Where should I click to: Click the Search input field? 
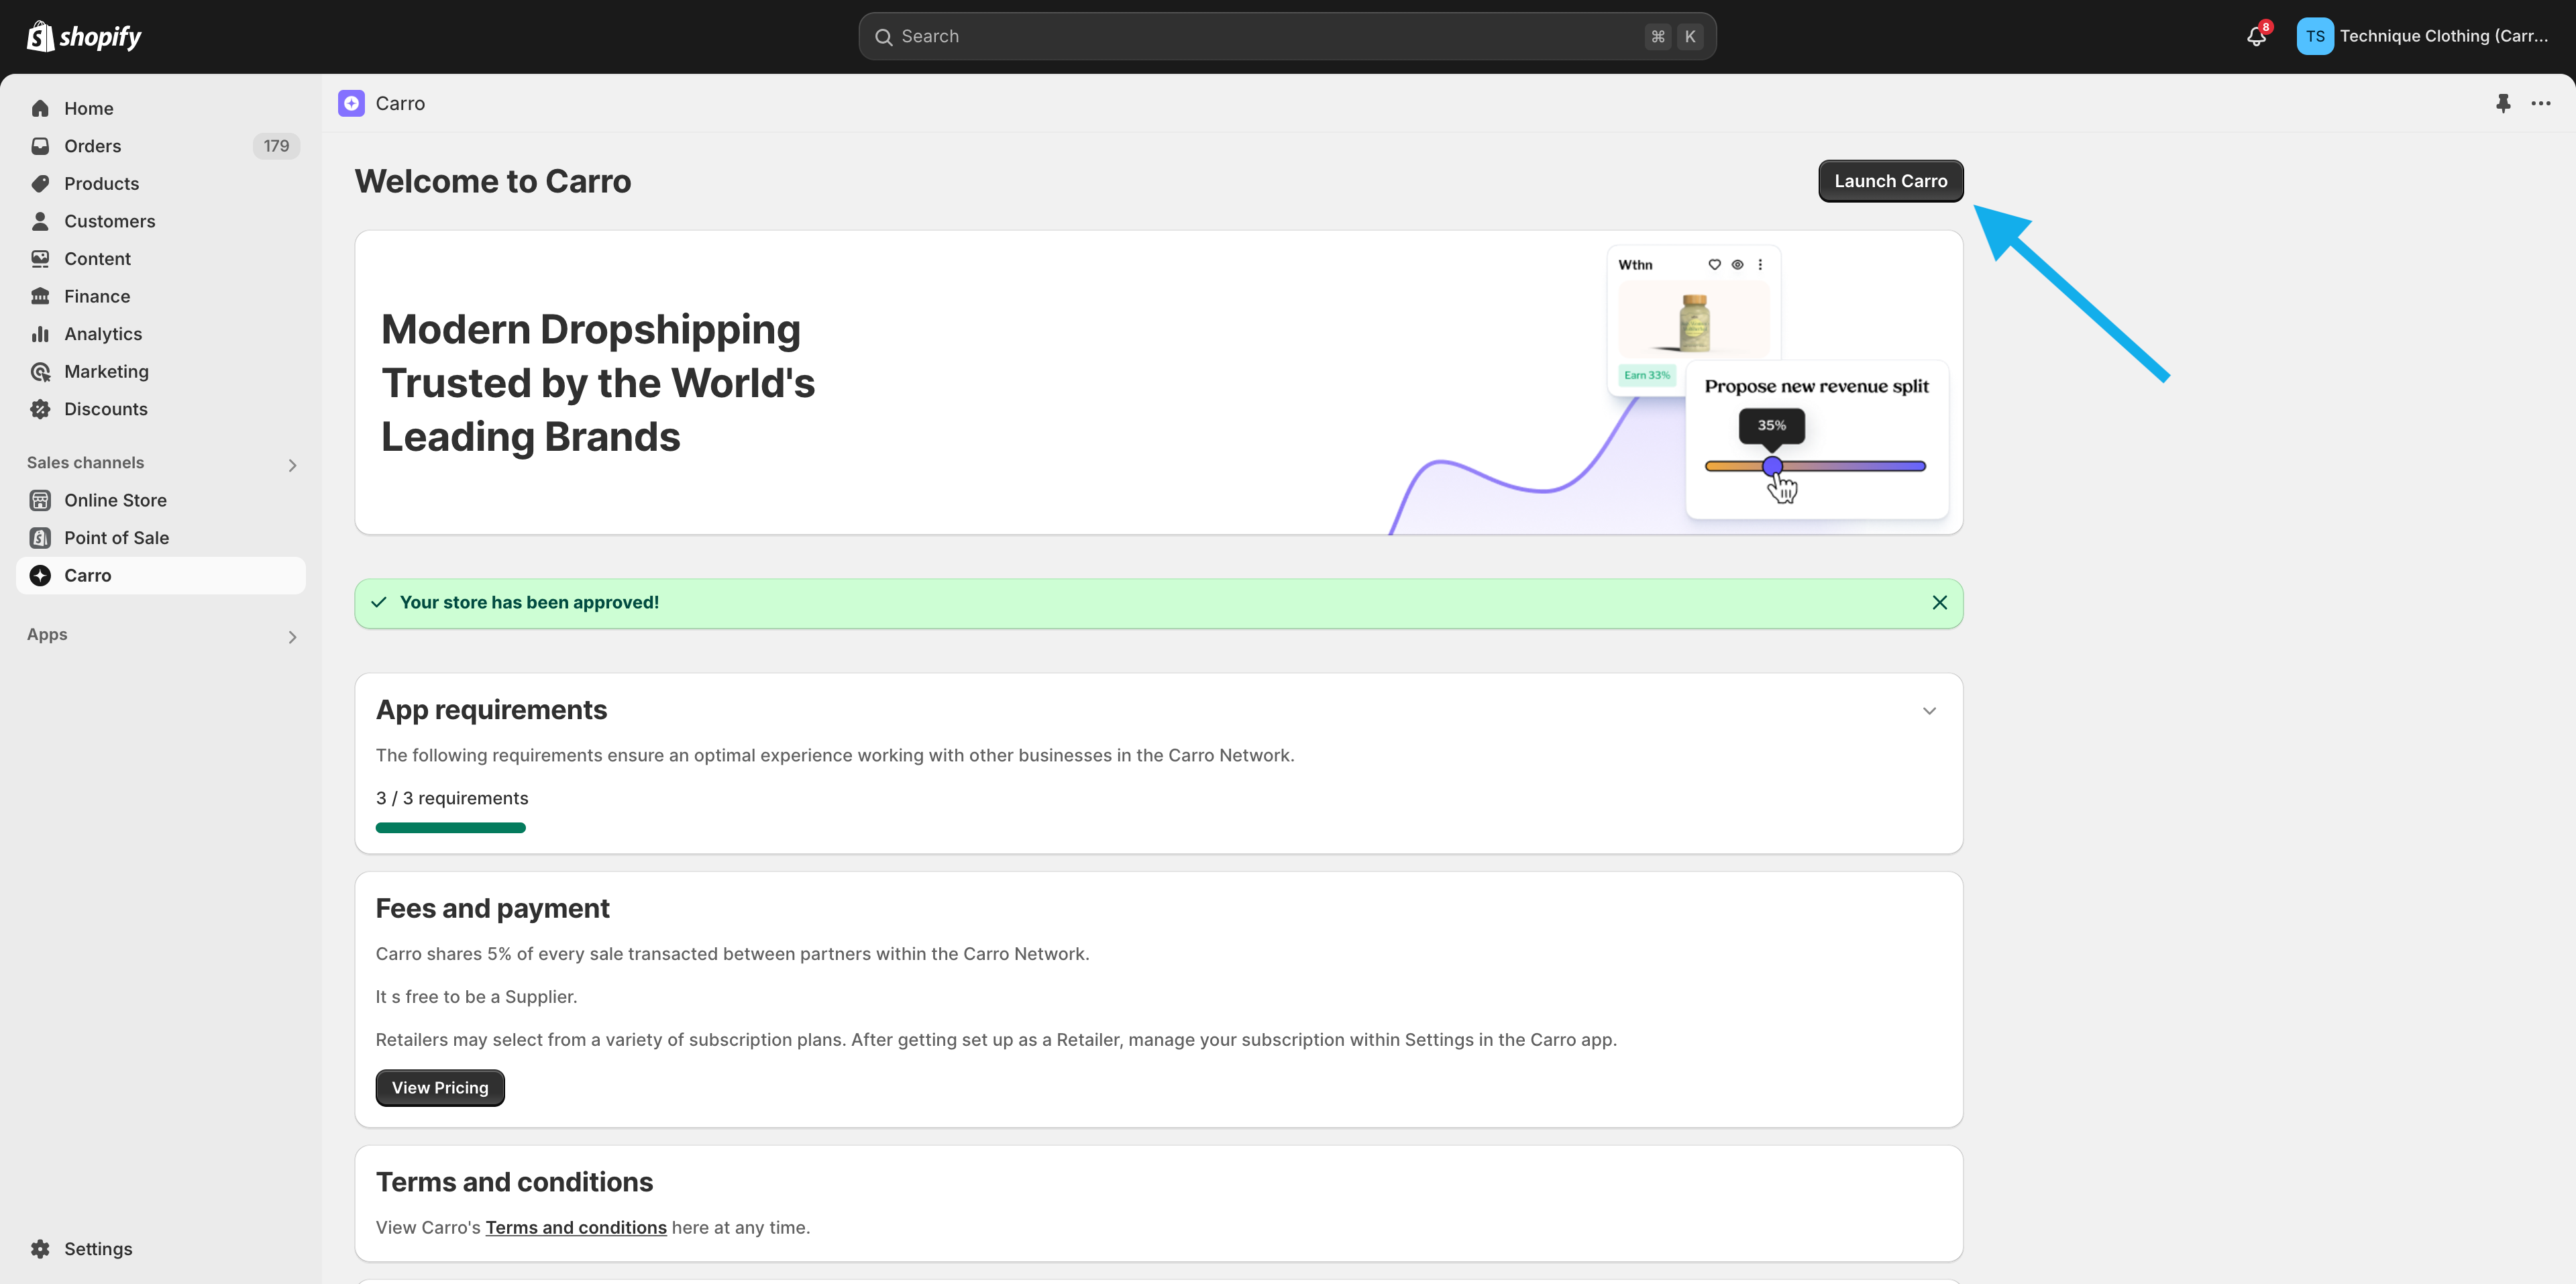tap(1270, 36)
